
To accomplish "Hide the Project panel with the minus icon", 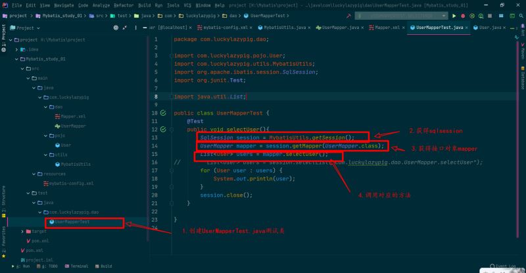I will (145, 28).
